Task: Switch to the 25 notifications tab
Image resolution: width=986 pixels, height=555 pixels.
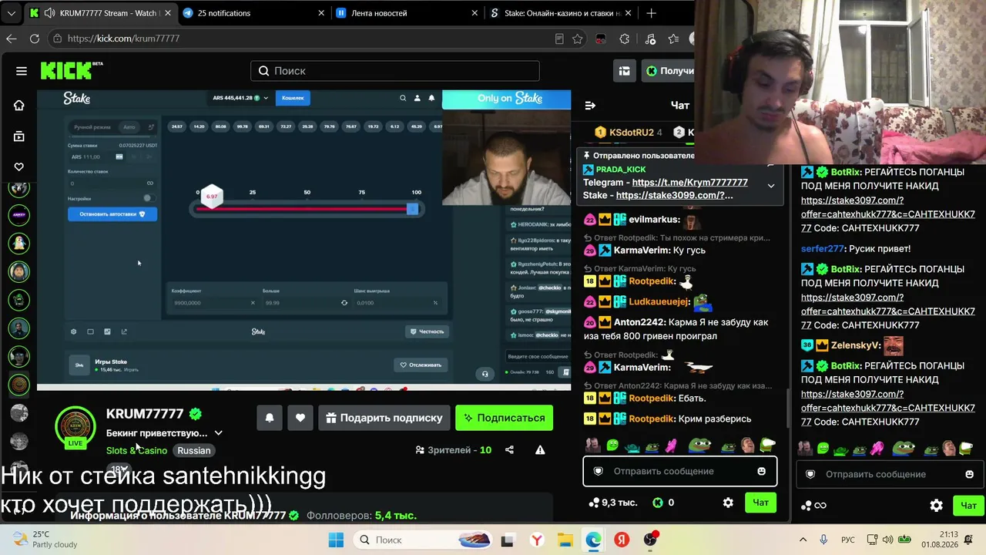Action: (253, 13)
